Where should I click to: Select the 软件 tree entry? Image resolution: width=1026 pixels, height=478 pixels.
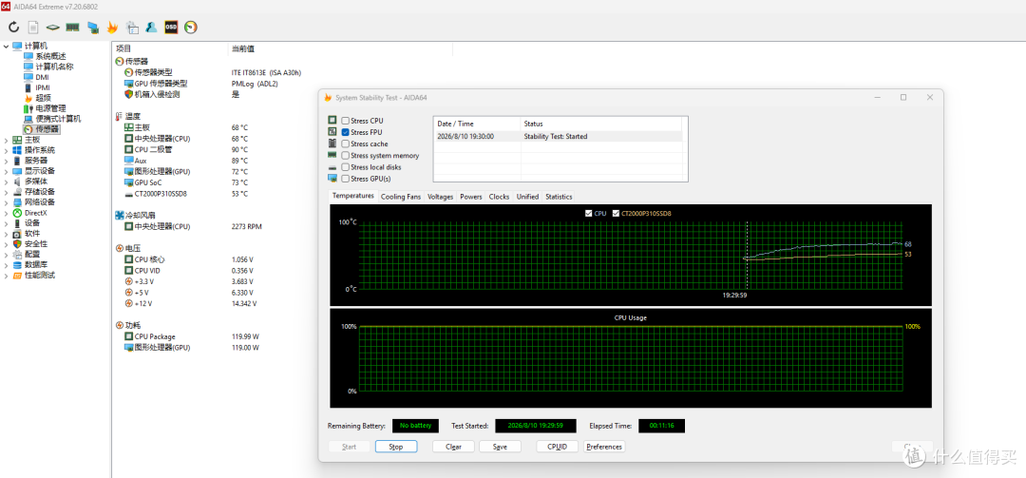32,234
